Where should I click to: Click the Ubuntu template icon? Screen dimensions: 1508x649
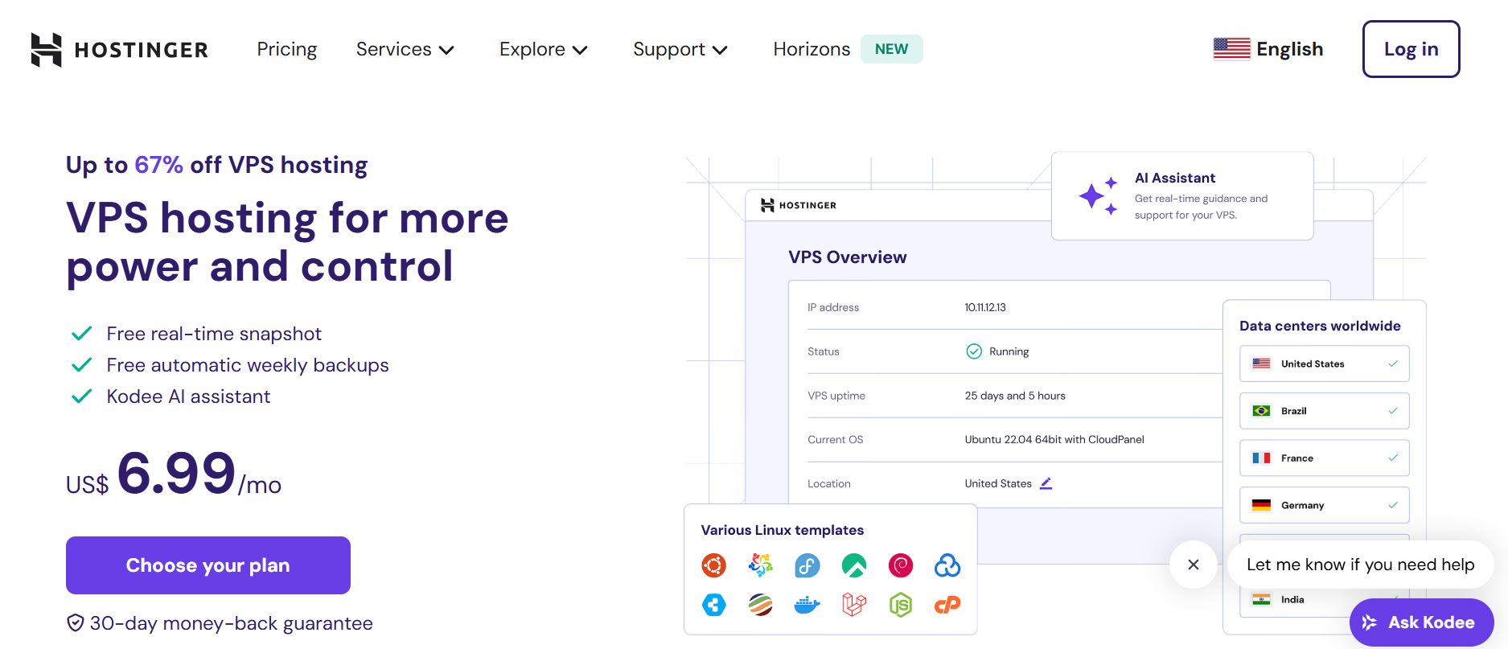[713, 565]
